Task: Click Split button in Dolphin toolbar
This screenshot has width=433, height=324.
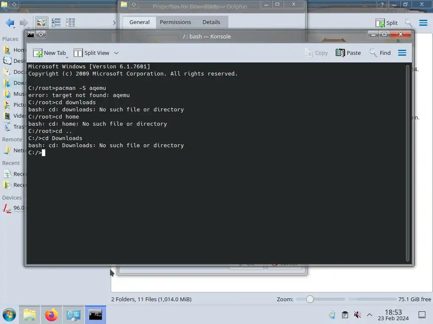Action: click(386, 23)
